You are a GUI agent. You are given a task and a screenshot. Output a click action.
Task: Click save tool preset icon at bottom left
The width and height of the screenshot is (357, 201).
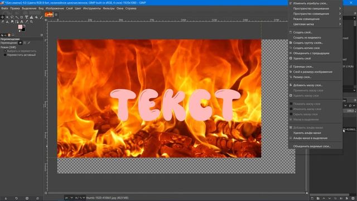coord(6,198)
